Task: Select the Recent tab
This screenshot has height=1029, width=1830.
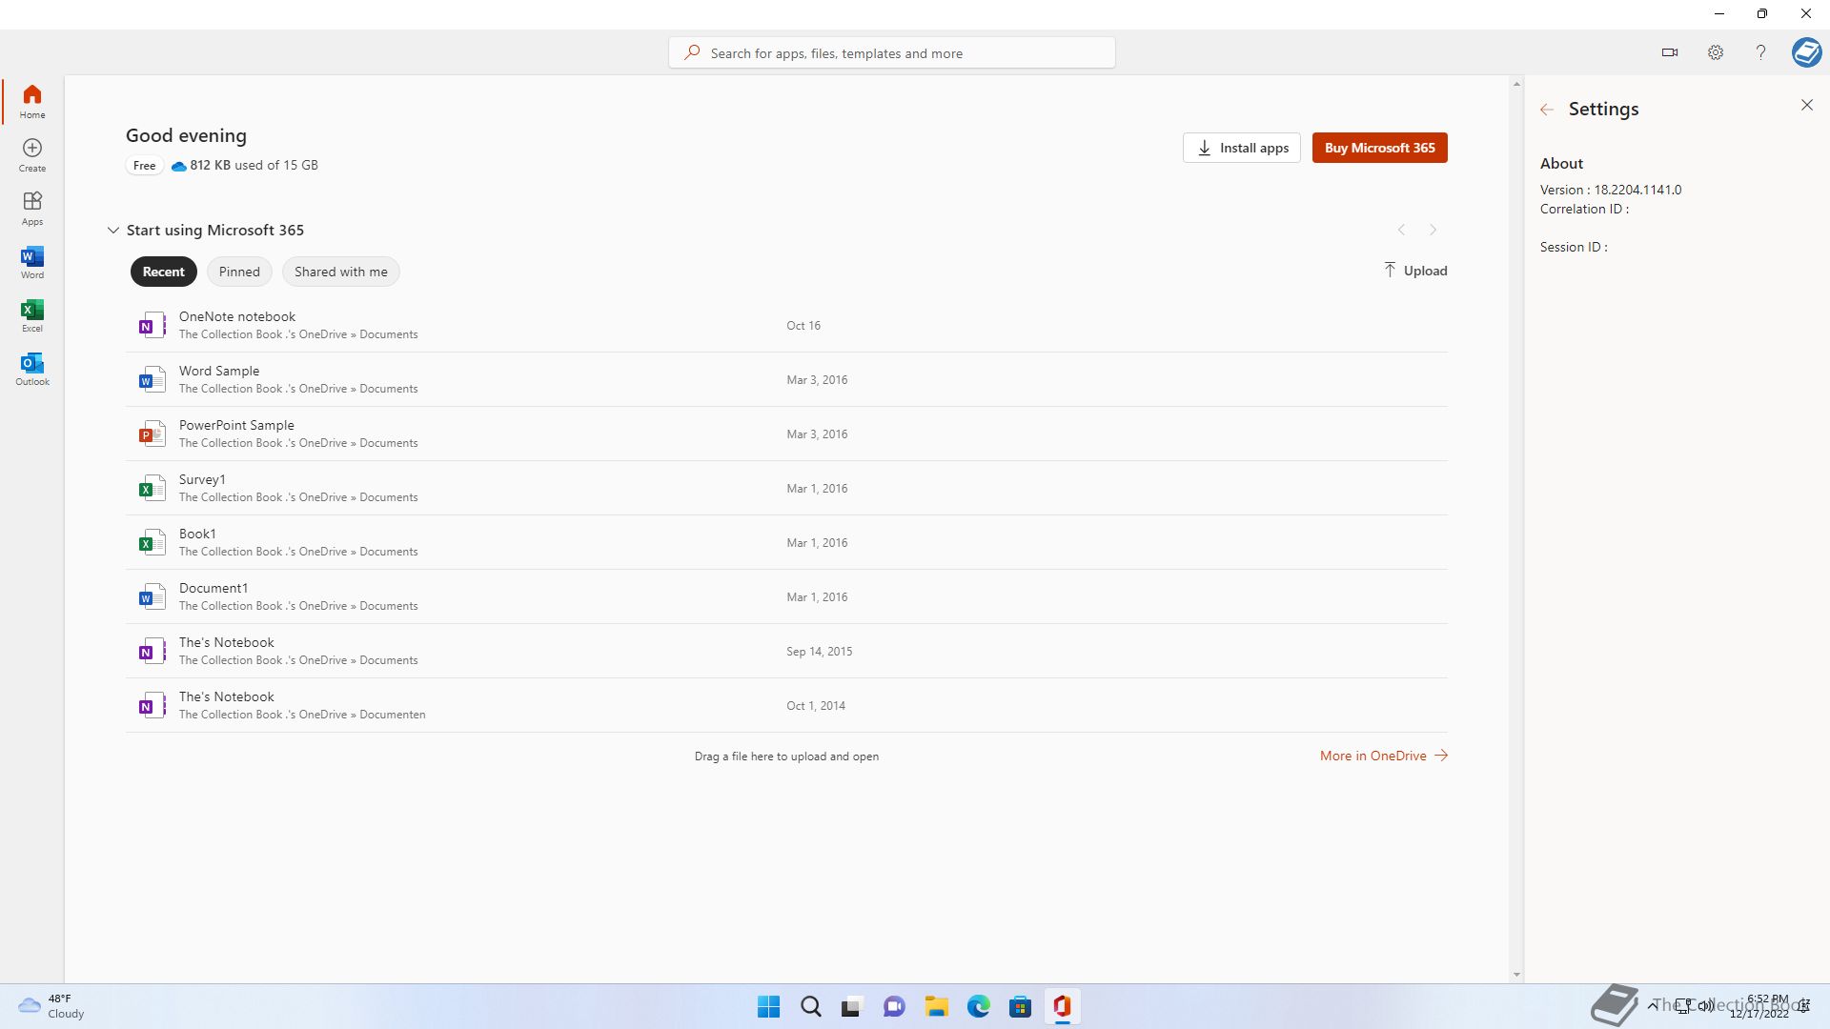Action: coord(164,272)
